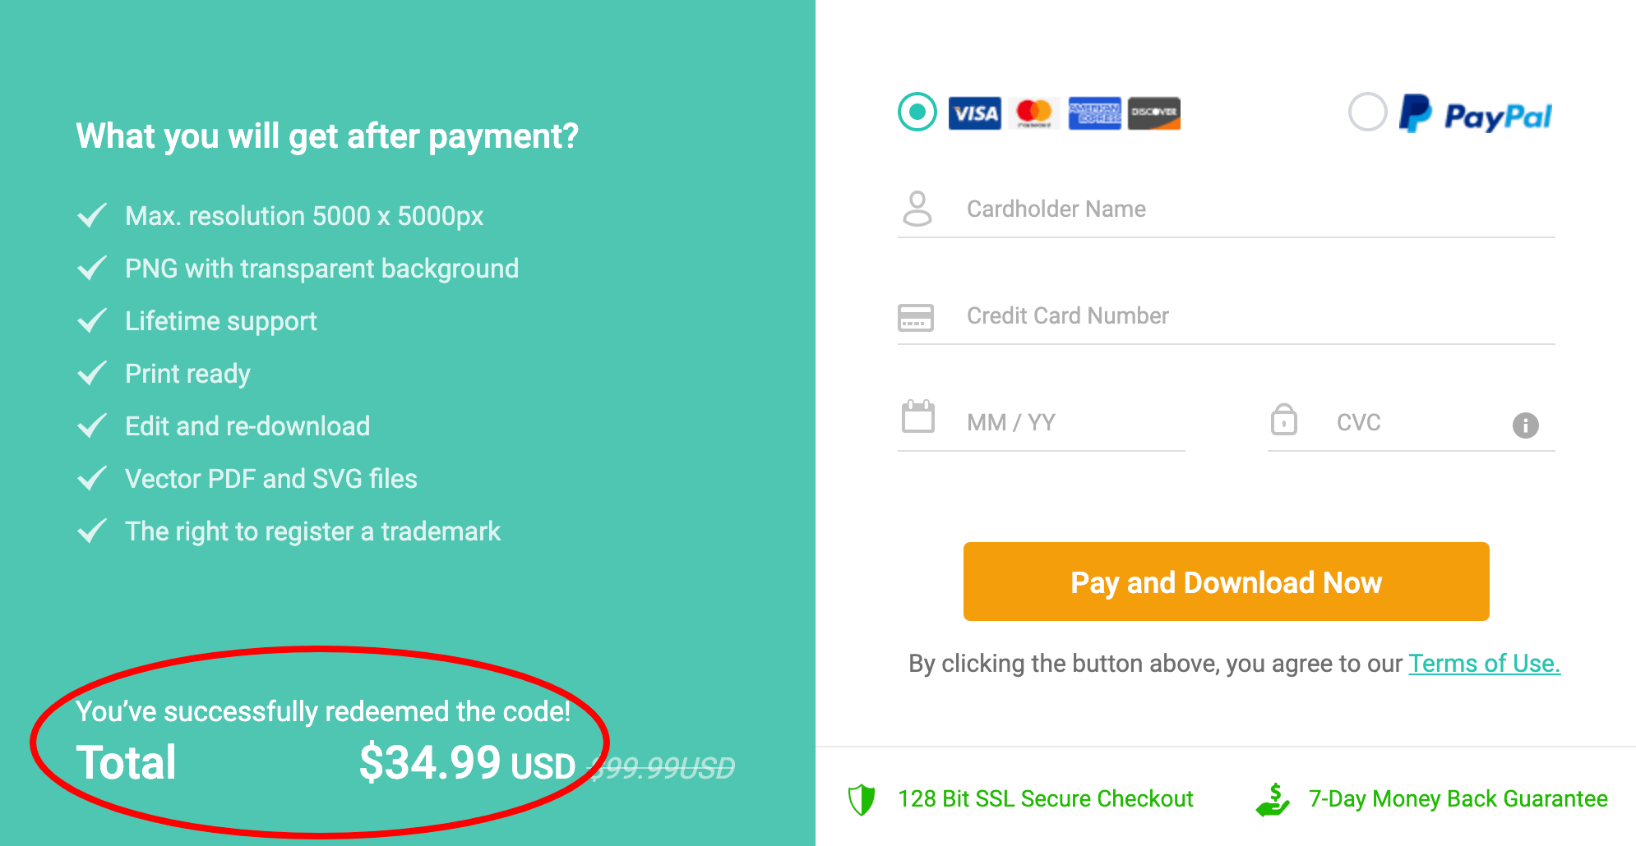Screen dimensions: 1636x846
Task: Select the credit card payment radio button
Action: tap(916, 113)
